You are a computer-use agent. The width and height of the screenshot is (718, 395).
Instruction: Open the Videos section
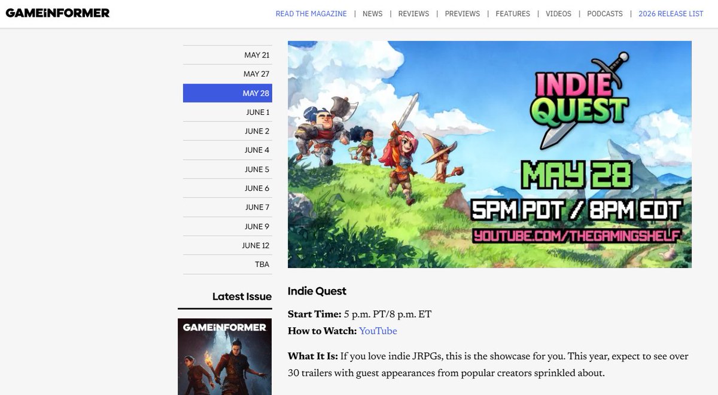(558, 14)
